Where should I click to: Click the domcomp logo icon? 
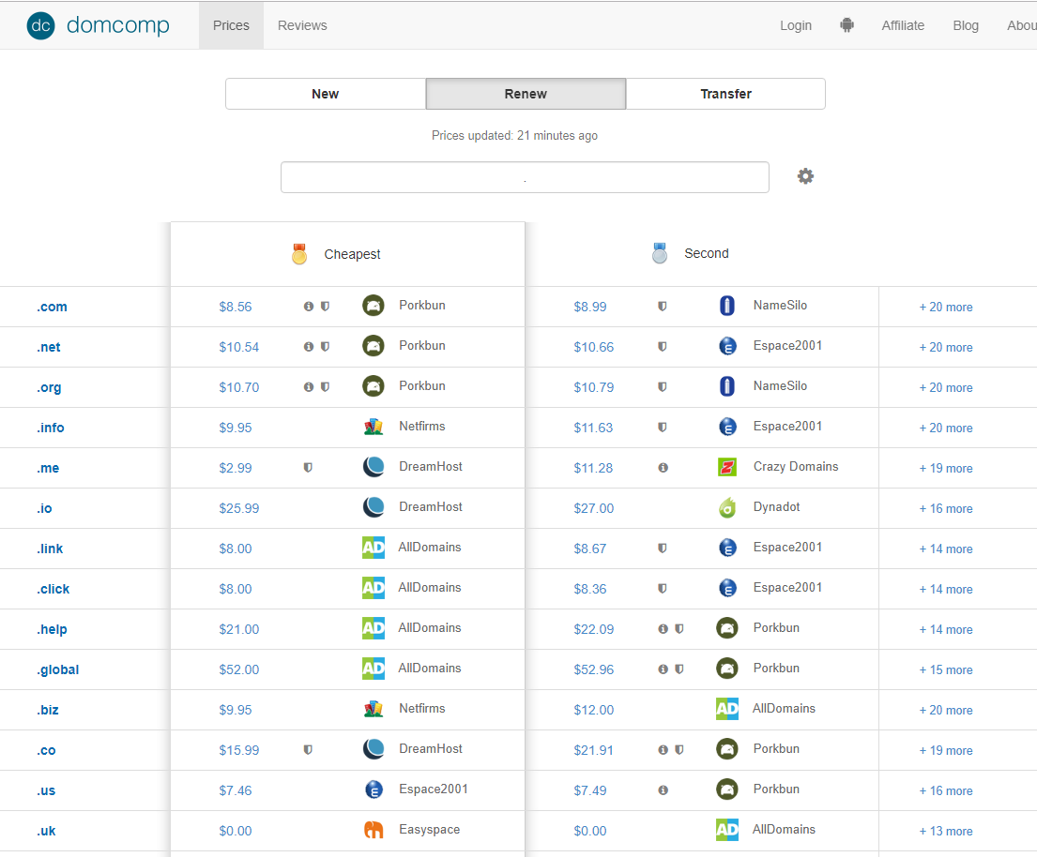coord(40,25)
